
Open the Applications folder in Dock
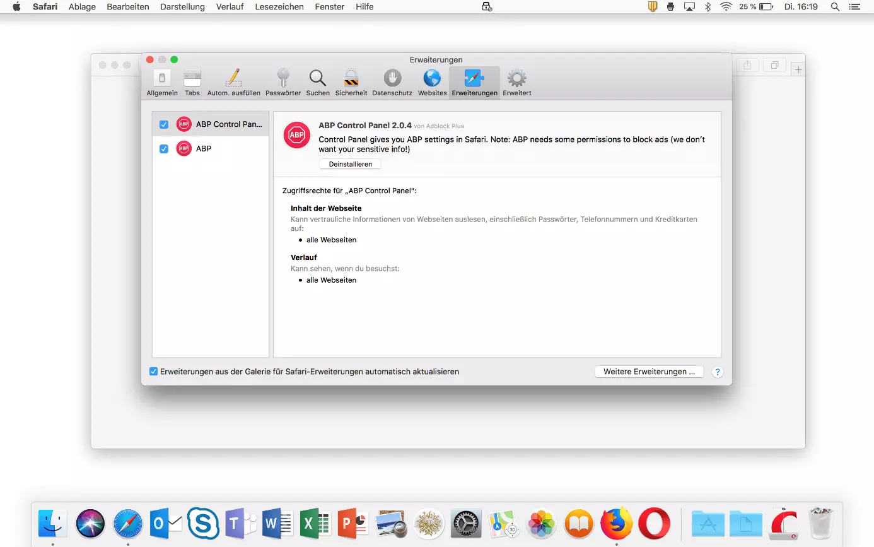[x=708, y=523]
